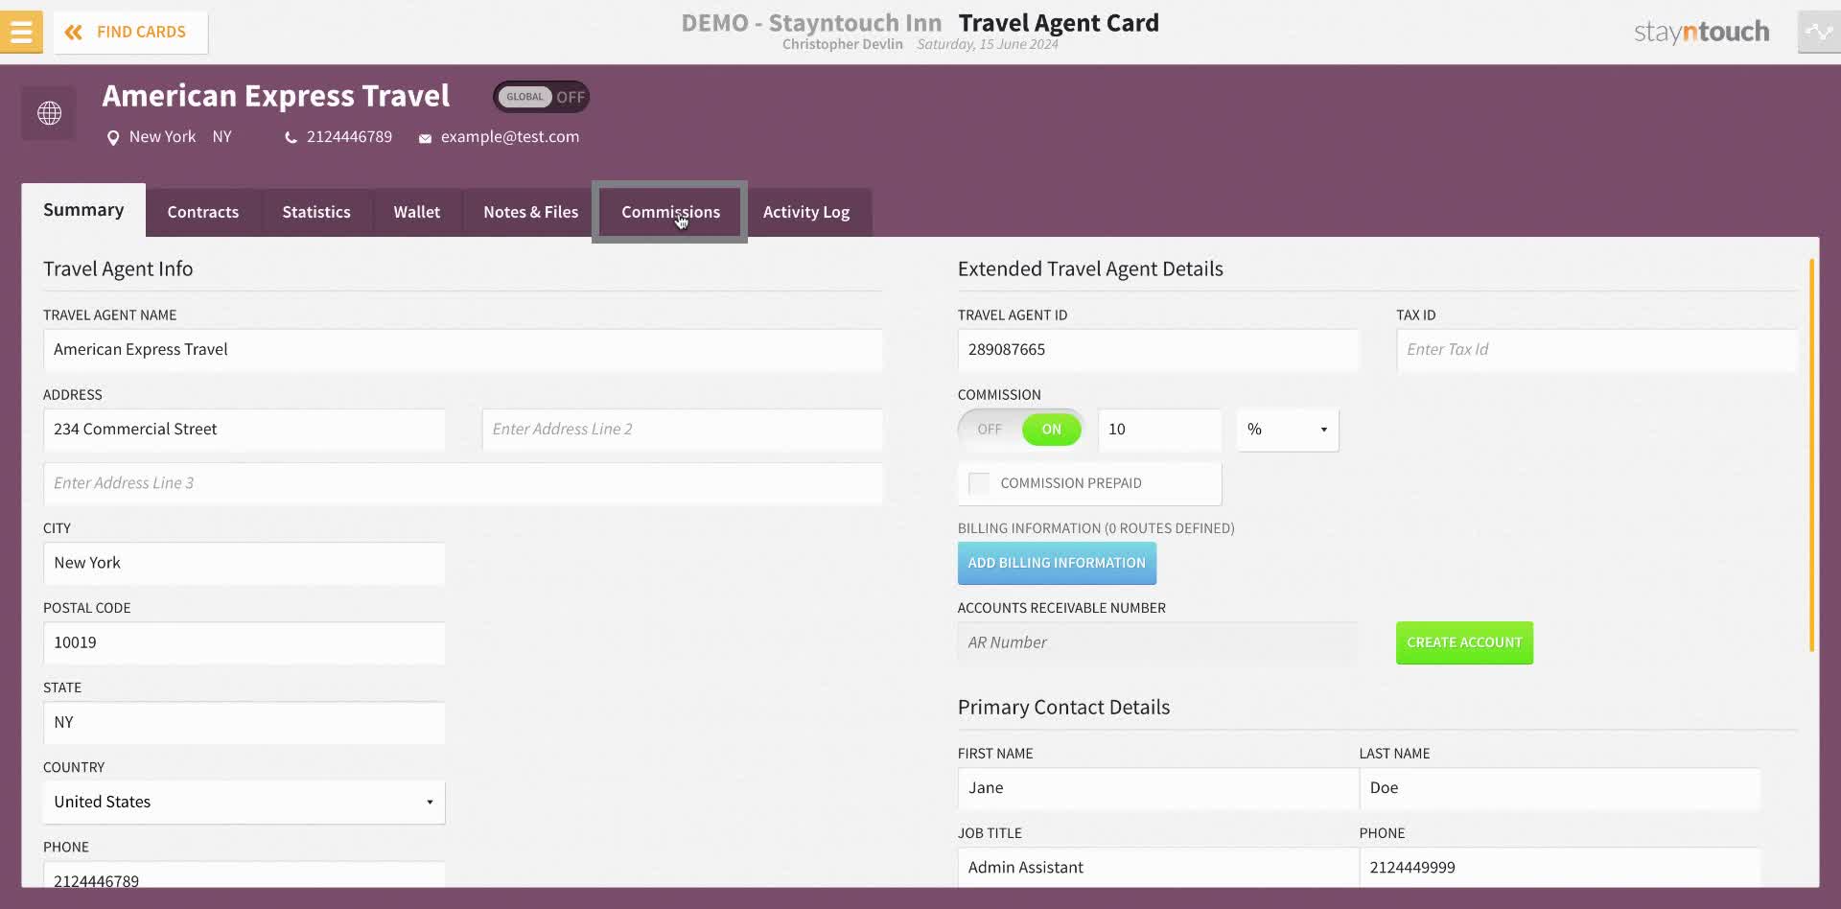Click the location pin icon near New York
This screenshot has width=1841, height=909.
[113, 138]
